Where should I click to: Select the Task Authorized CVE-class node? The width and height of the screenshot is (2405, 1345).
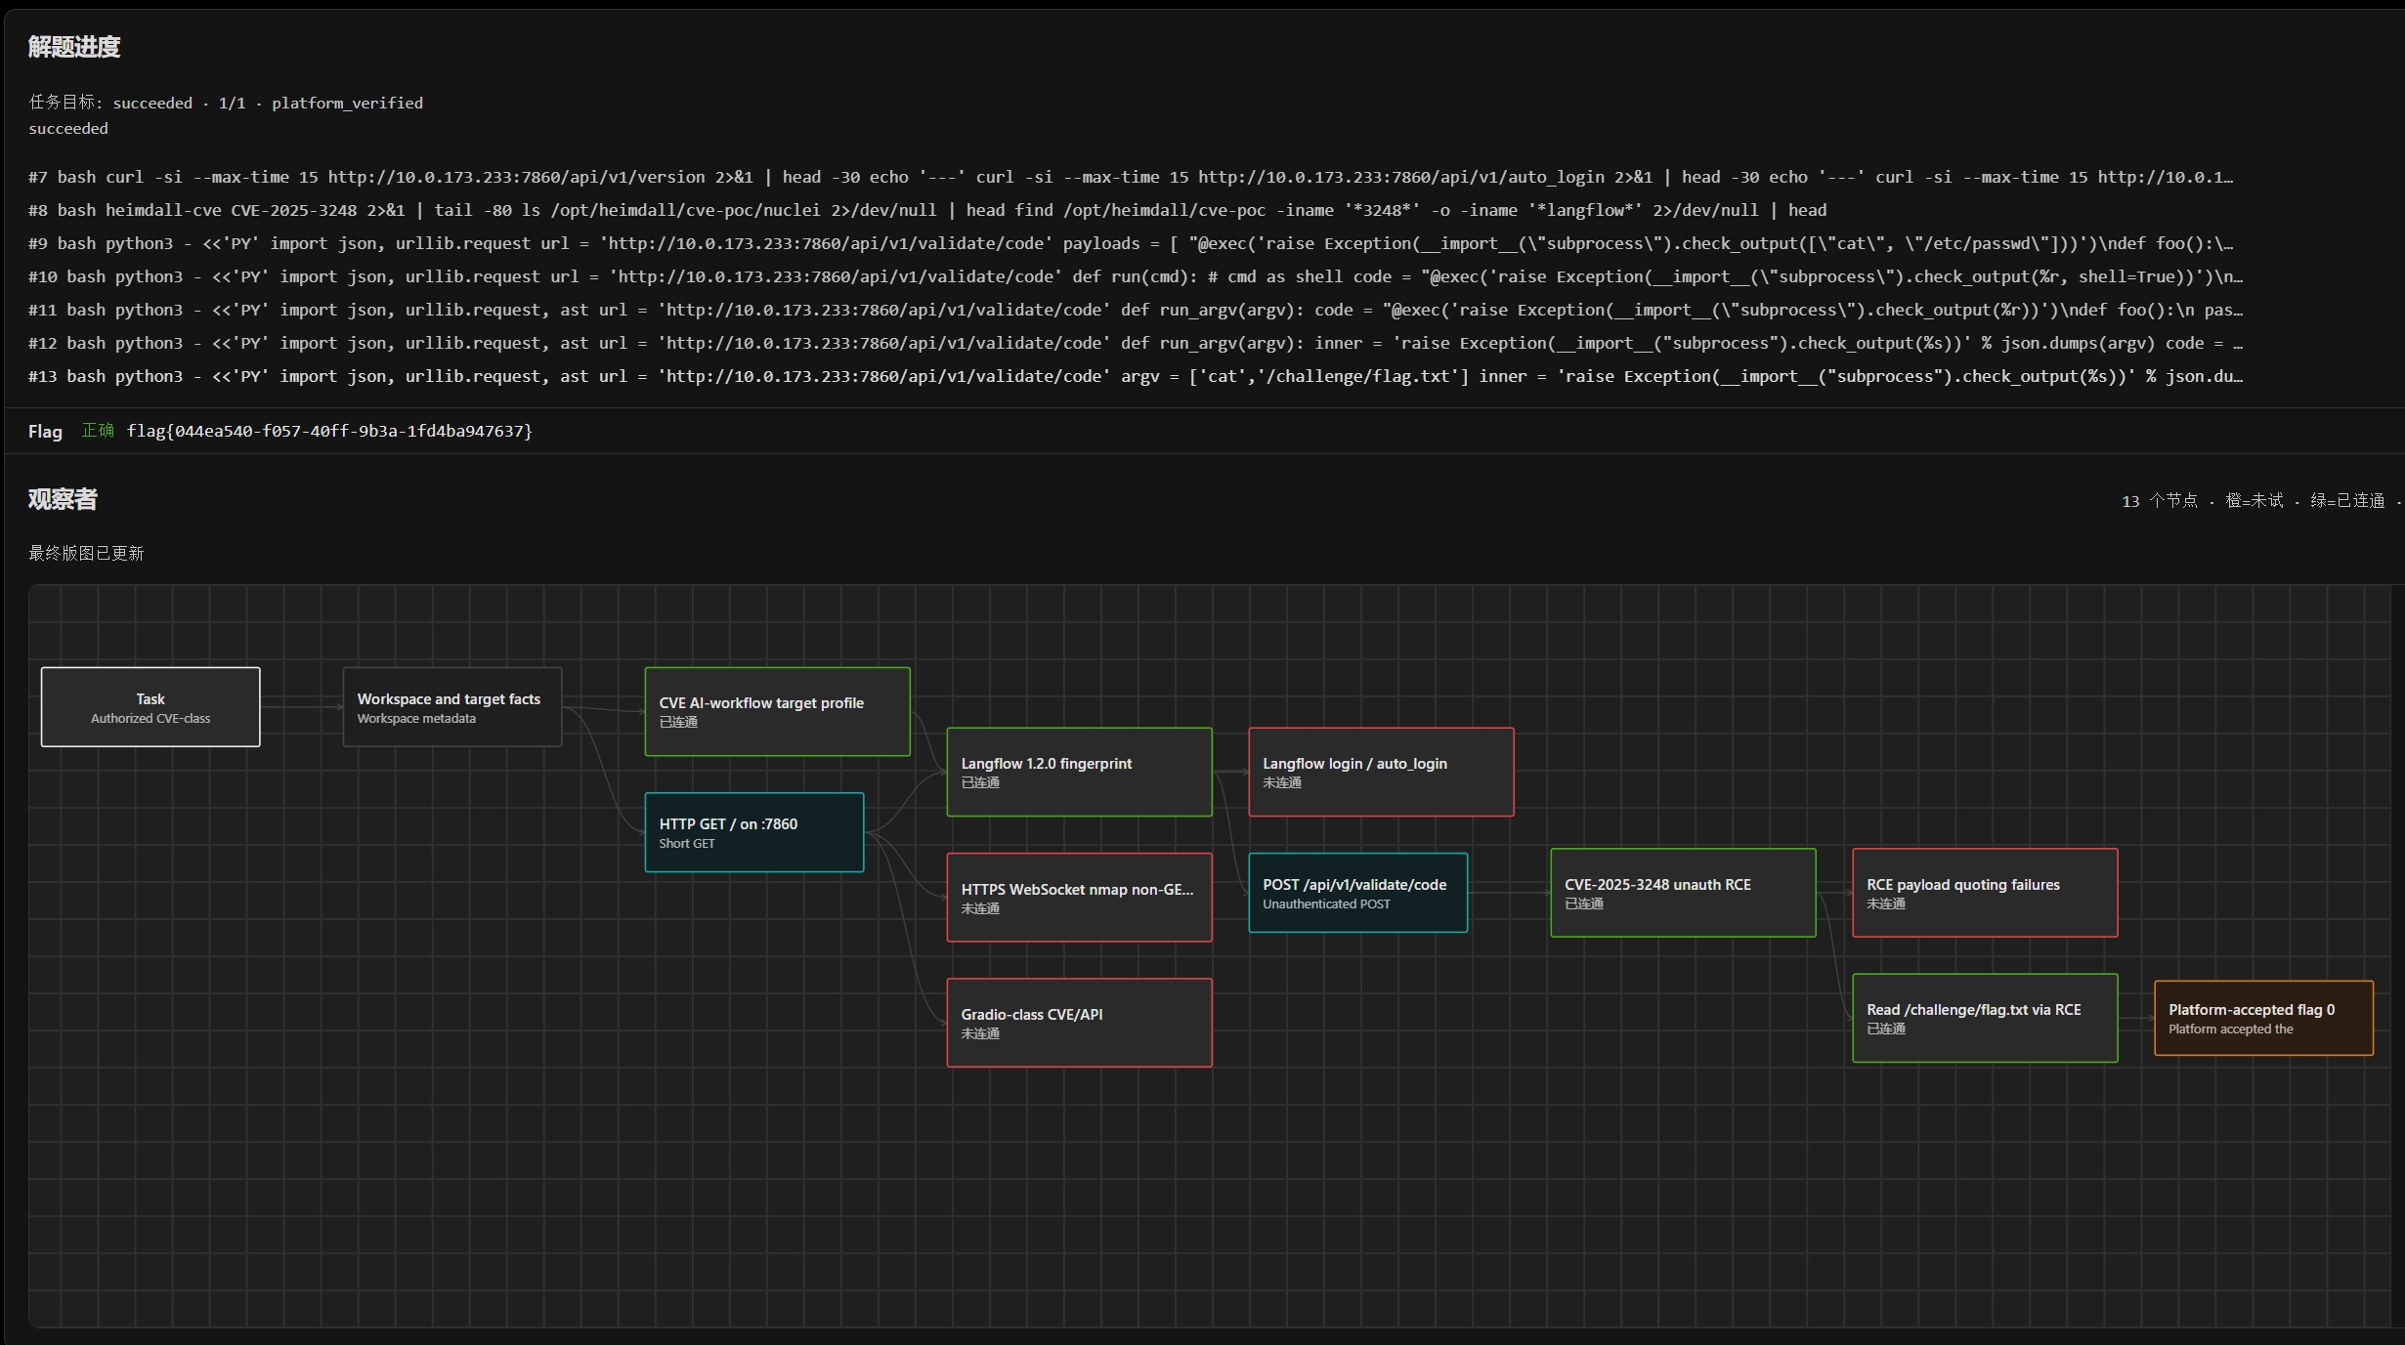click(150, 707)
